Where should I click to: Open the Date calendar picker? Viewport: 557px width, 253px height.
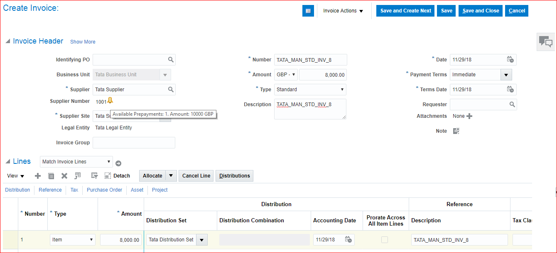[510, 60]
